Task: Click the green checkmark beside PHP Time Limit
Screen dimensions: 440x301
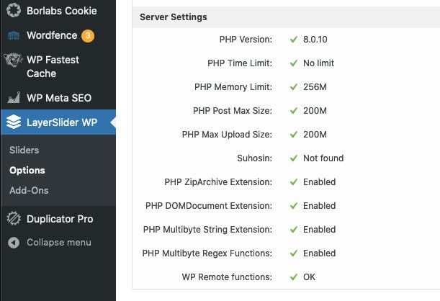Action: [294, 63]
